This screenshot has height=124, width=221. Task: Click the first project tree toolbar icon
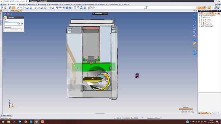pyautogui.click(x=200, y=13)
